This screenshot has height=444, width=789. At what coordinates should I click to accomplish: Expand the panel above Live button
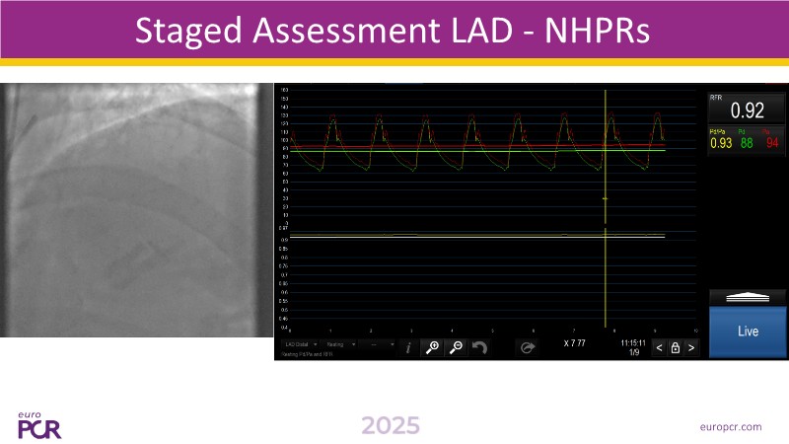[x=748, y=296]
